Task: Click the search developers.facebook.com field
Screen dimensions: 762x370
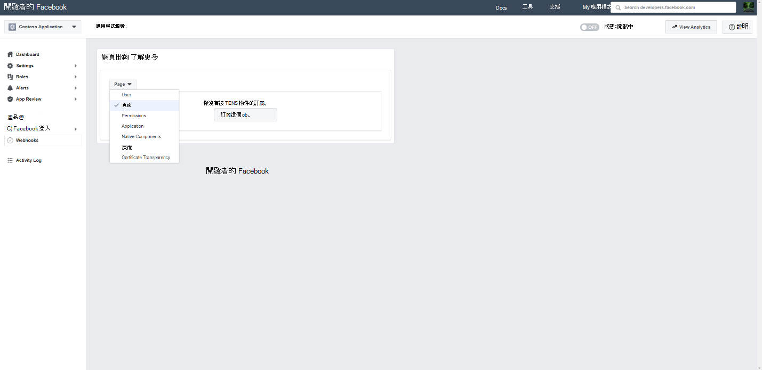Action: [x=673, y=7]
